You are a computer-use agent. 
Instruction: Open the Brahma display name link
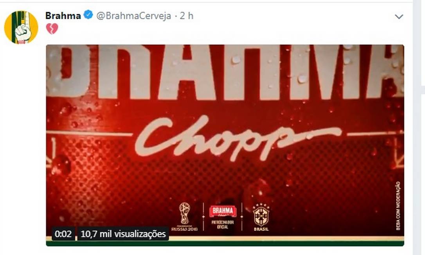[x=63, y=16]
